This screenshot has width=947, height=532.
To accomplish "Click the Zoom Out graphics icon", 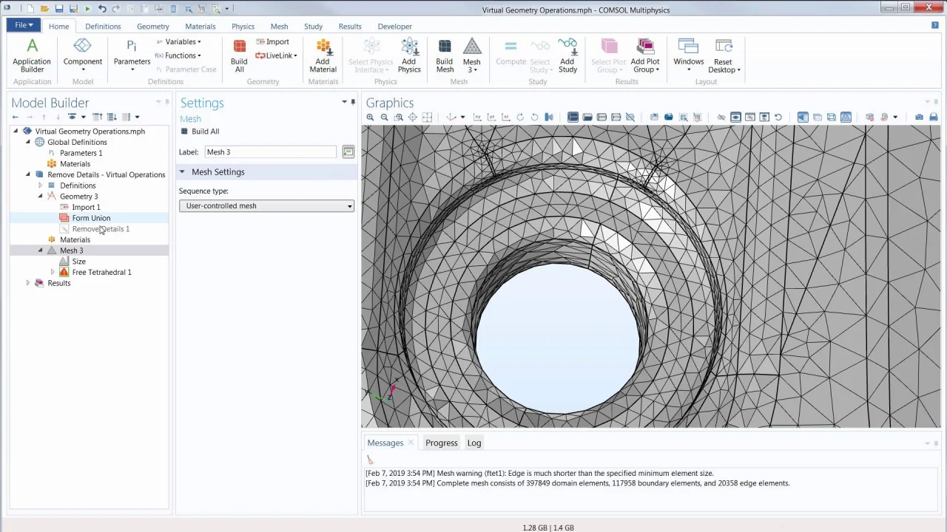I will (x=385, y=117).
